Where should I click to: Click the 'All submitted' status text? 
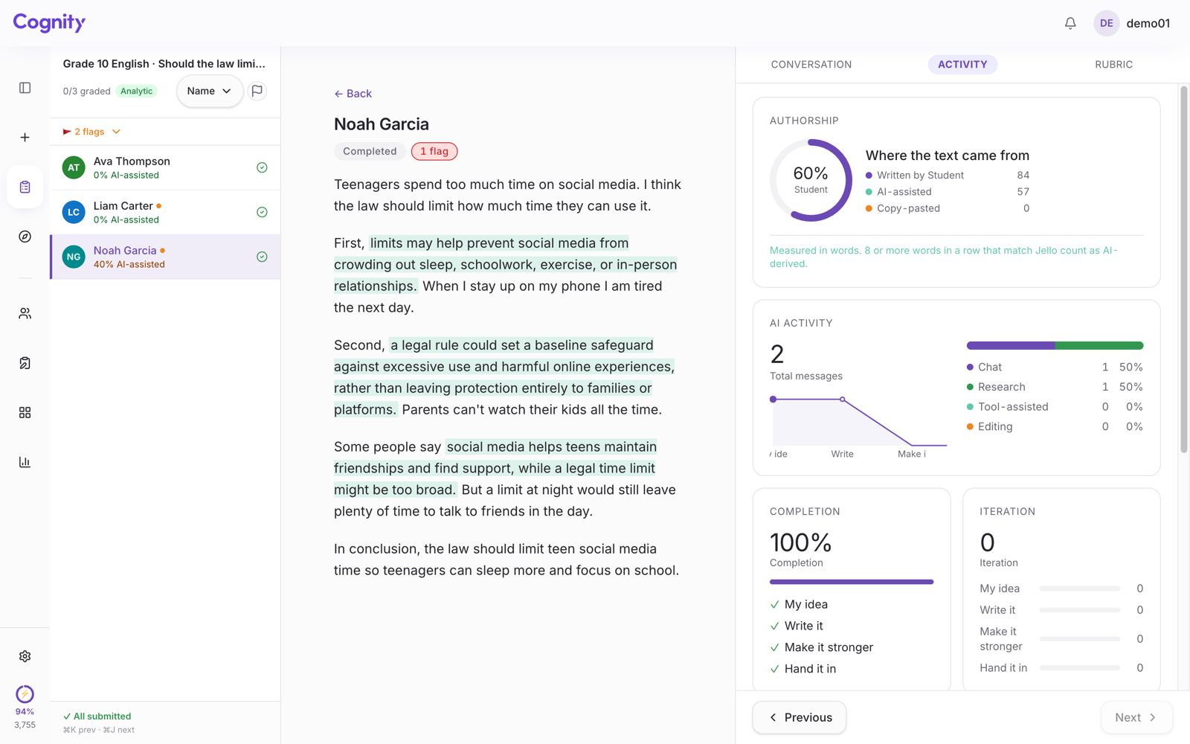tap(97, 716)
